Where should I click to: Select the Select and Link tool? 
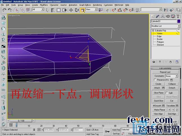coord(17,10)
